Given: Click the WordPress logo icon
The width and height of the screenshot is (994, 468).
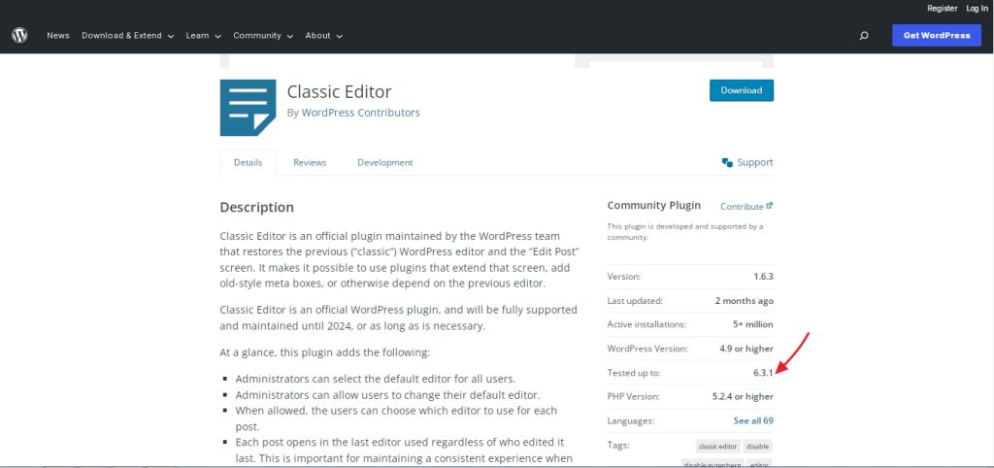Looking at the screenshot, I should 19,36.
